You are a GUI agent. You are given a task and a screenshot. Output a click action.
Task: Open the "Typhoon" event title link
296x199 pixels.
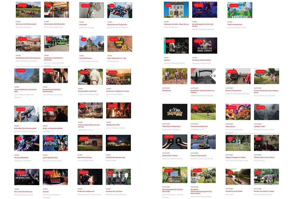167,60
